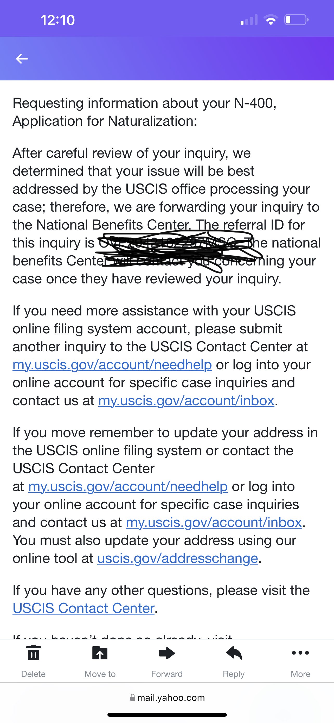Tap the home indicator bar
Screen dimensions: 334x723
[x=167, y=715]
